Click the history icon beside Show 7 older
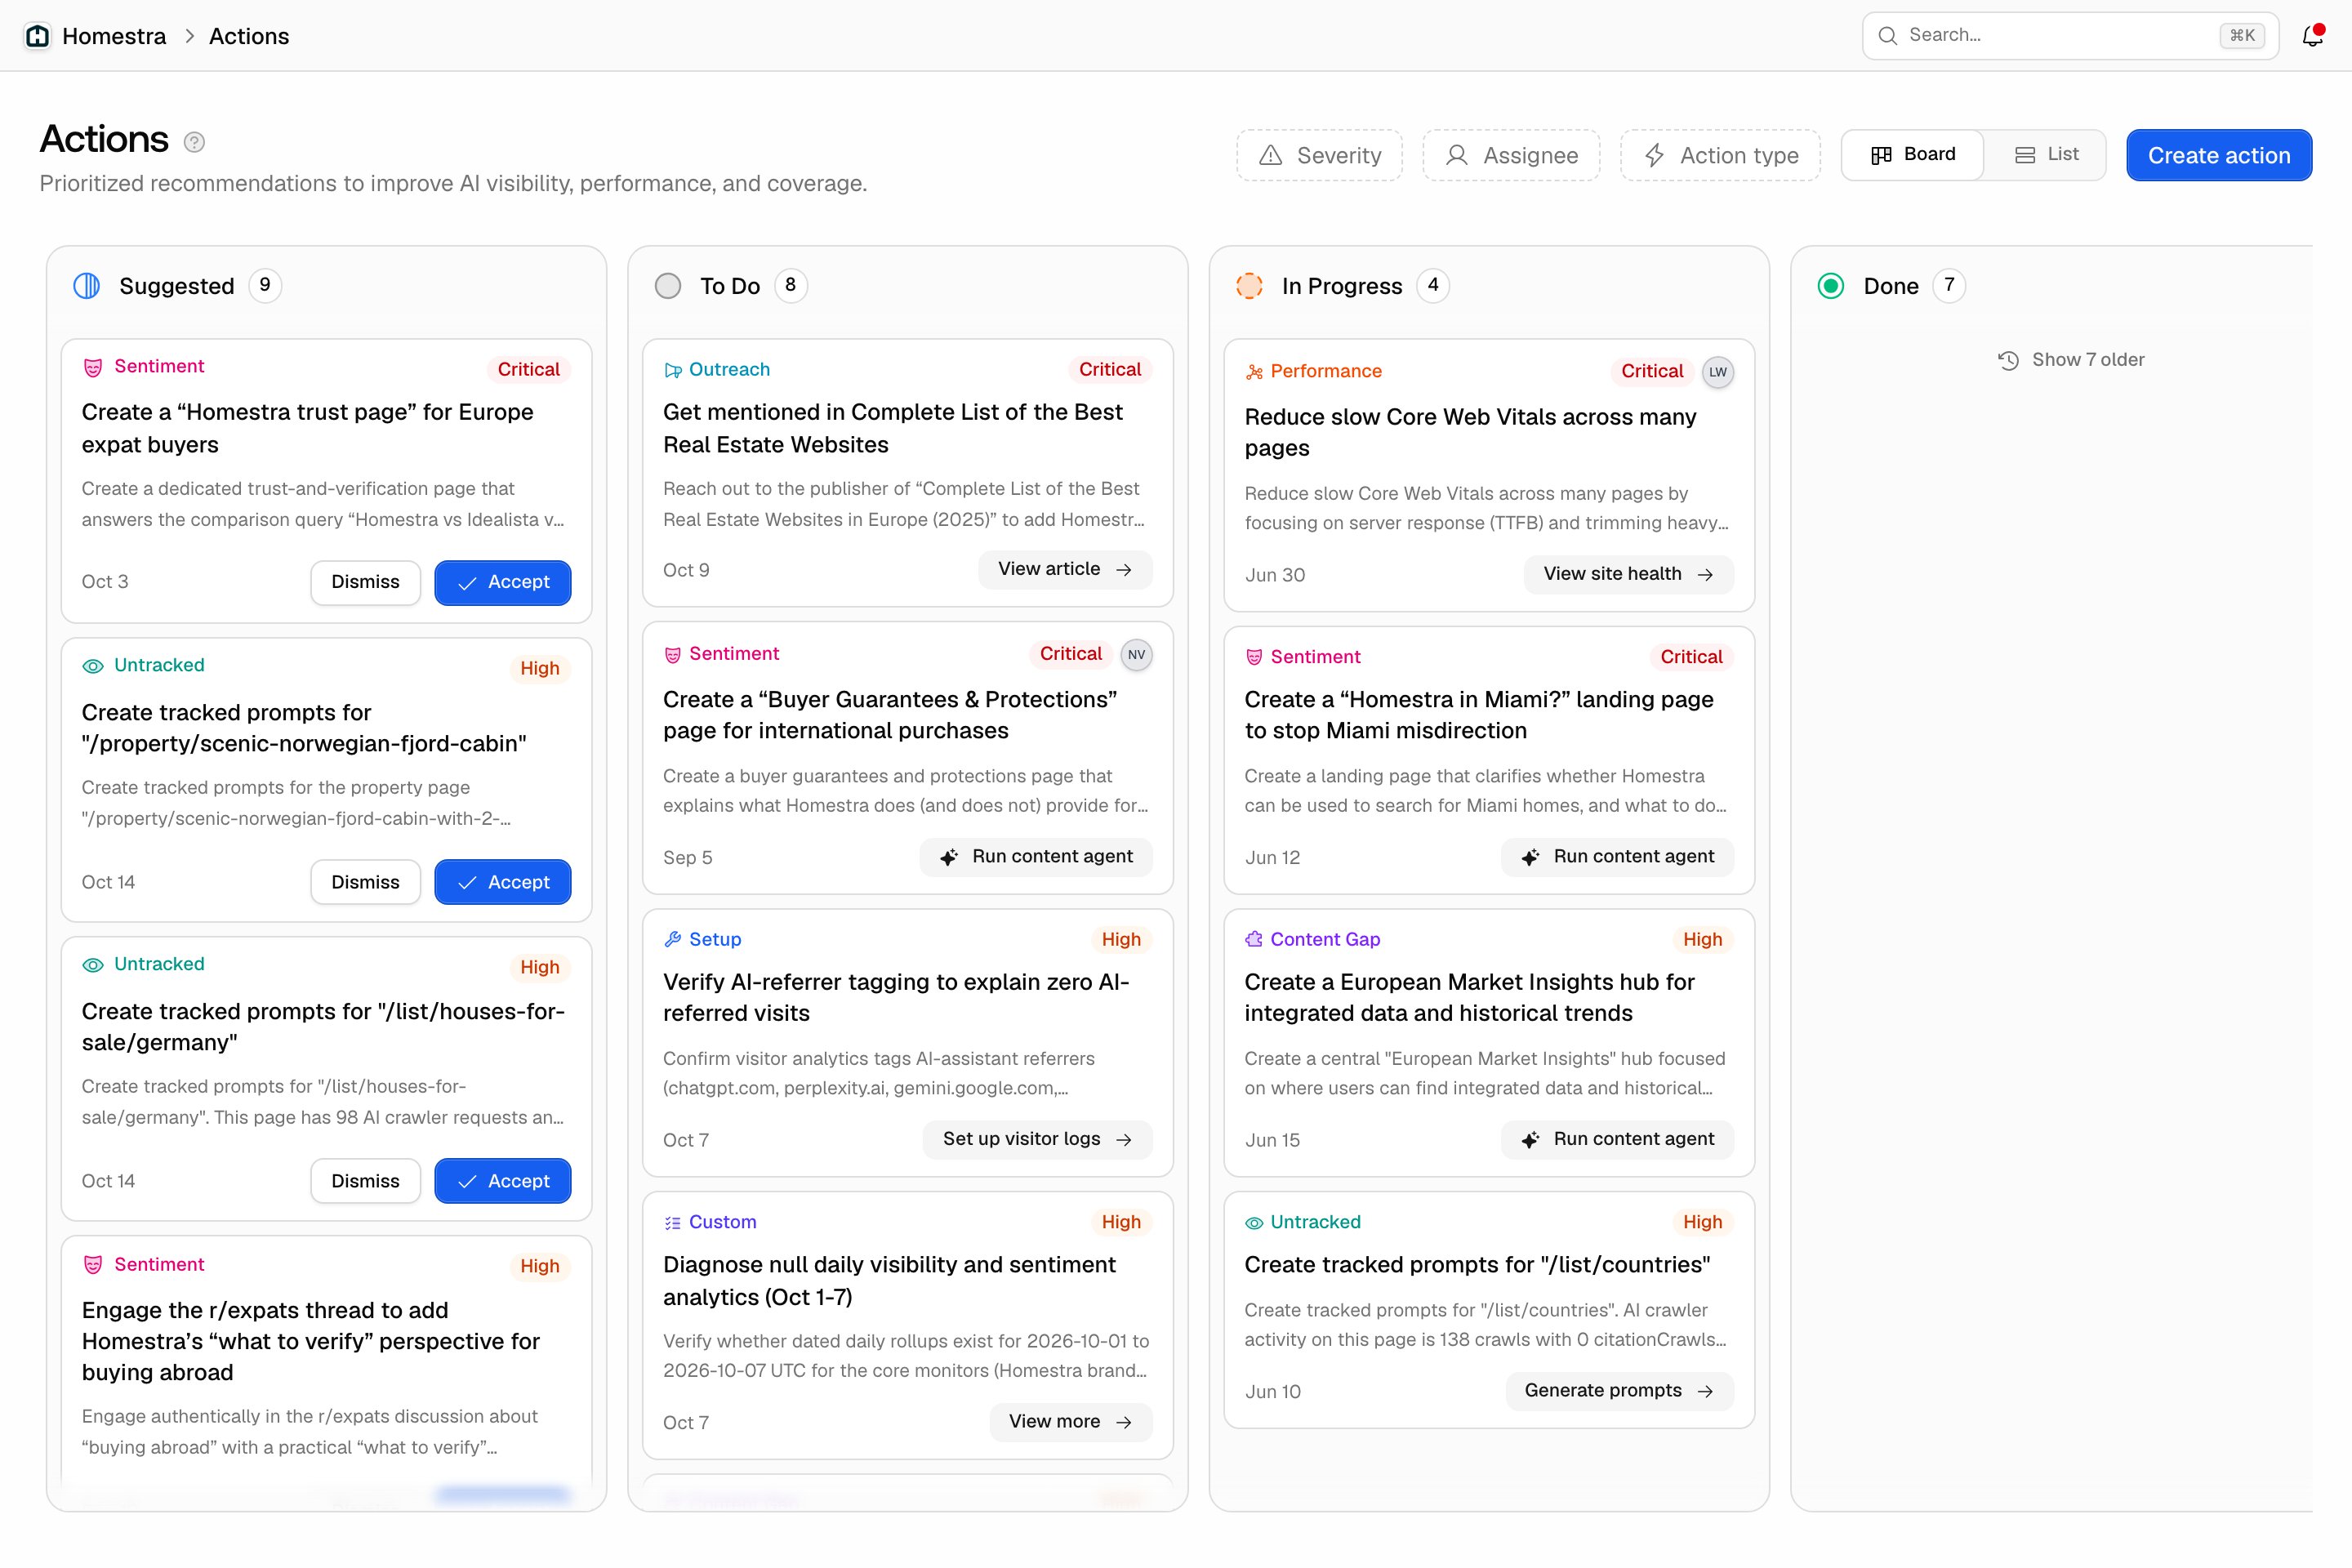This screenshot has width=2352, height=1568. (2008, 360)
